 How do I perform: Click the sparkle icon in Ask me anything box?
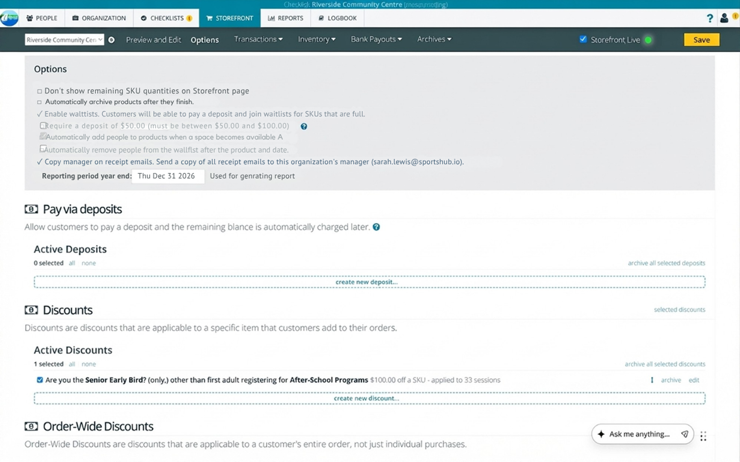601,434
